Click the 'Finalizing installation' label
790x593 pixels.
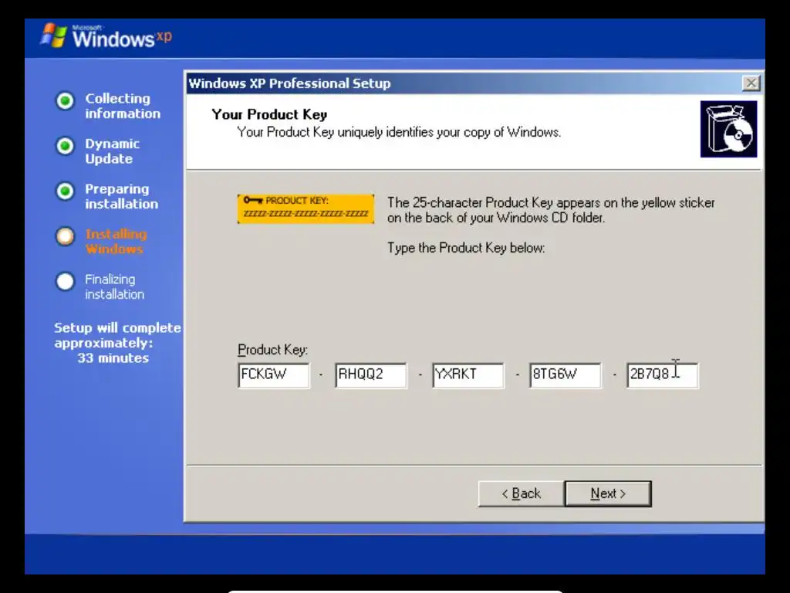114,287
